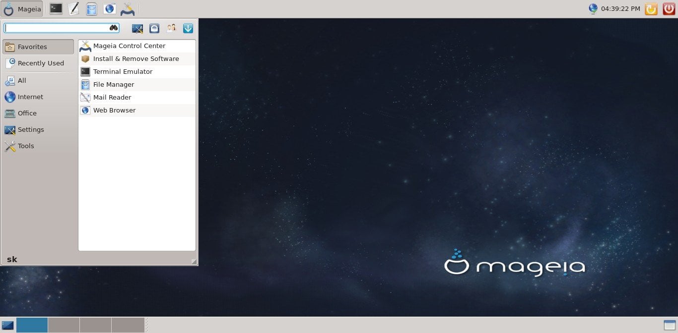678x333 pixels.
Task: Click the show desktop button in bottom panel
Action: click(8, 326)
